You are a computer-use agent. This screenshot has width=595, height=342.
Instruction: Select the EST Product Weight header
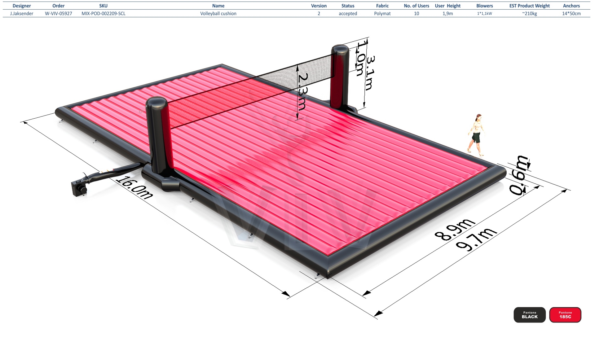coord(530,6)
